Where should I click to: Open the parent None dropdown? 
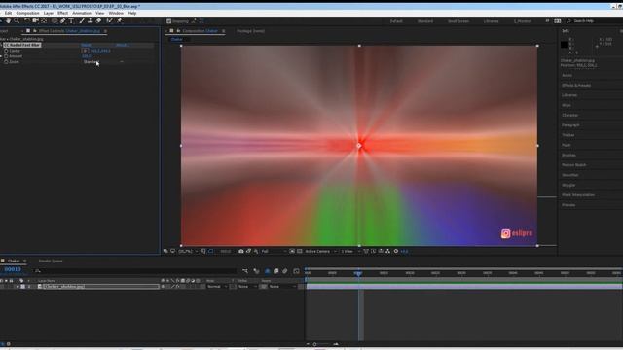pos(282,287)
